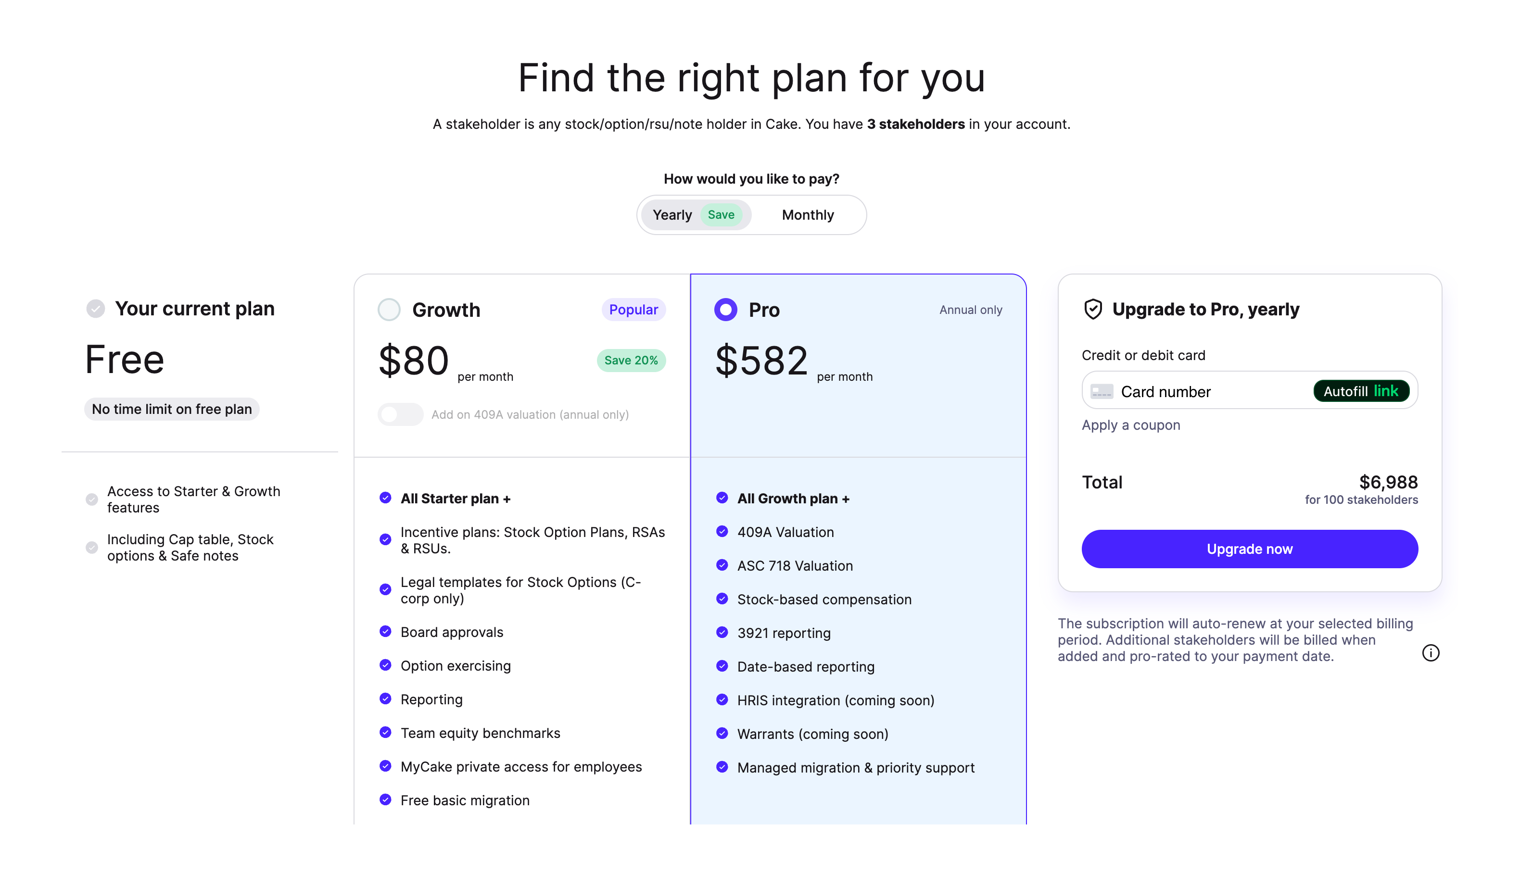Click the Popular badge on Growth plan
Image resolution: width=1520 pixels, height=886 pixels.
tap(633, 310)
